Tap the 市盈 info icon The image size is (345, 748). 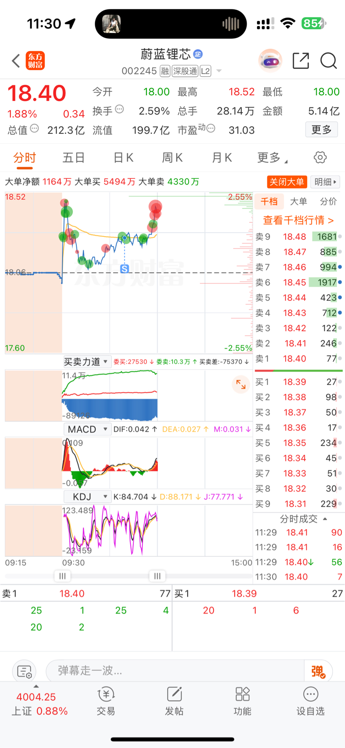coord(211,128)
